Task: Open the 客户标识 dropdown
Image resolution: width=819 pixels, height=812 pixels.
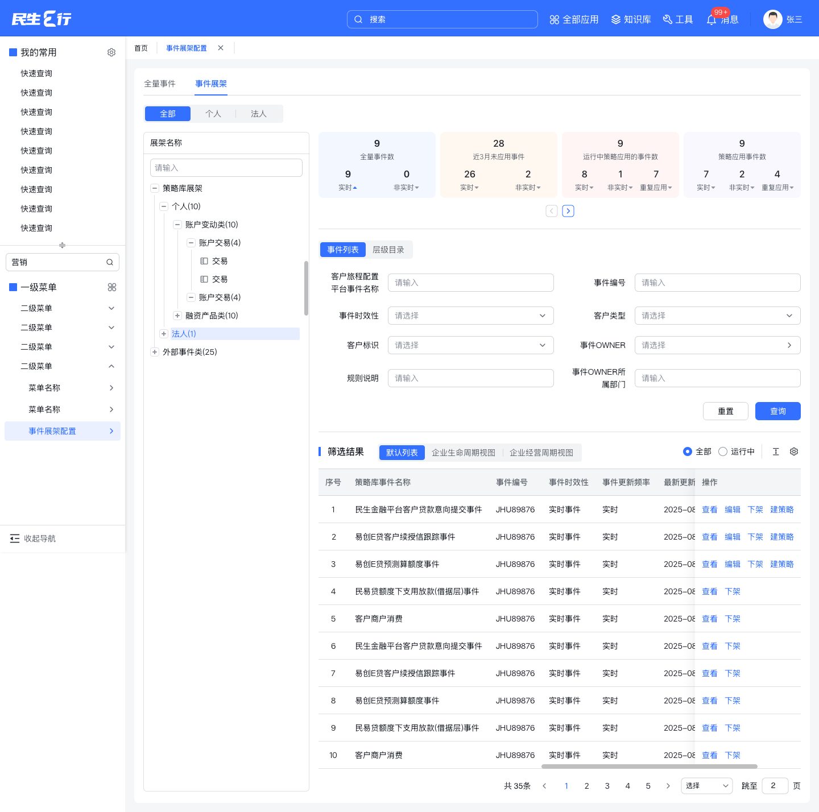Action: 471,345
